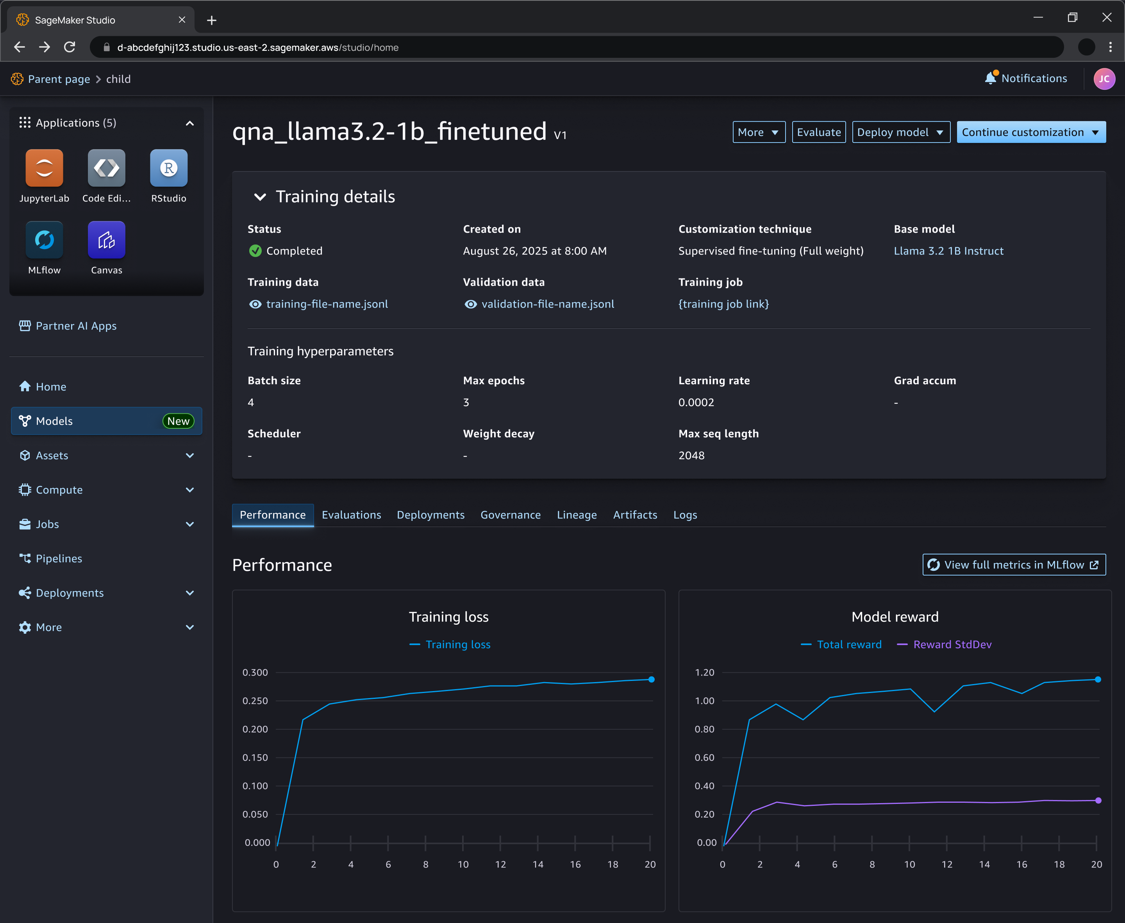
Task: Open the RStudio application icon
Action: click(x=169, y=168)
